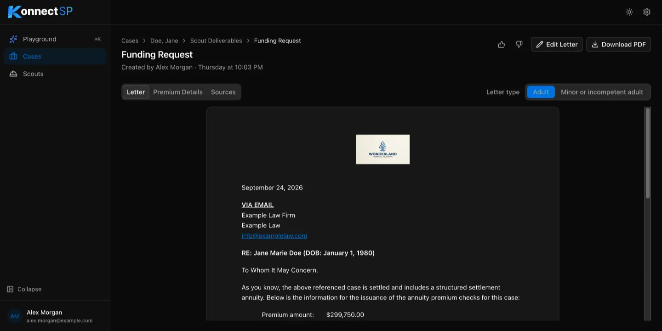662x331 pixels.
Task: Click the Scouts hat icon
Action: pyautogui.click(x=13, y=74)
